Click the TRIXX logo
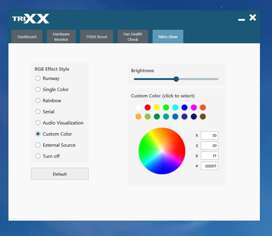The image size is (272, 236). 31,19
